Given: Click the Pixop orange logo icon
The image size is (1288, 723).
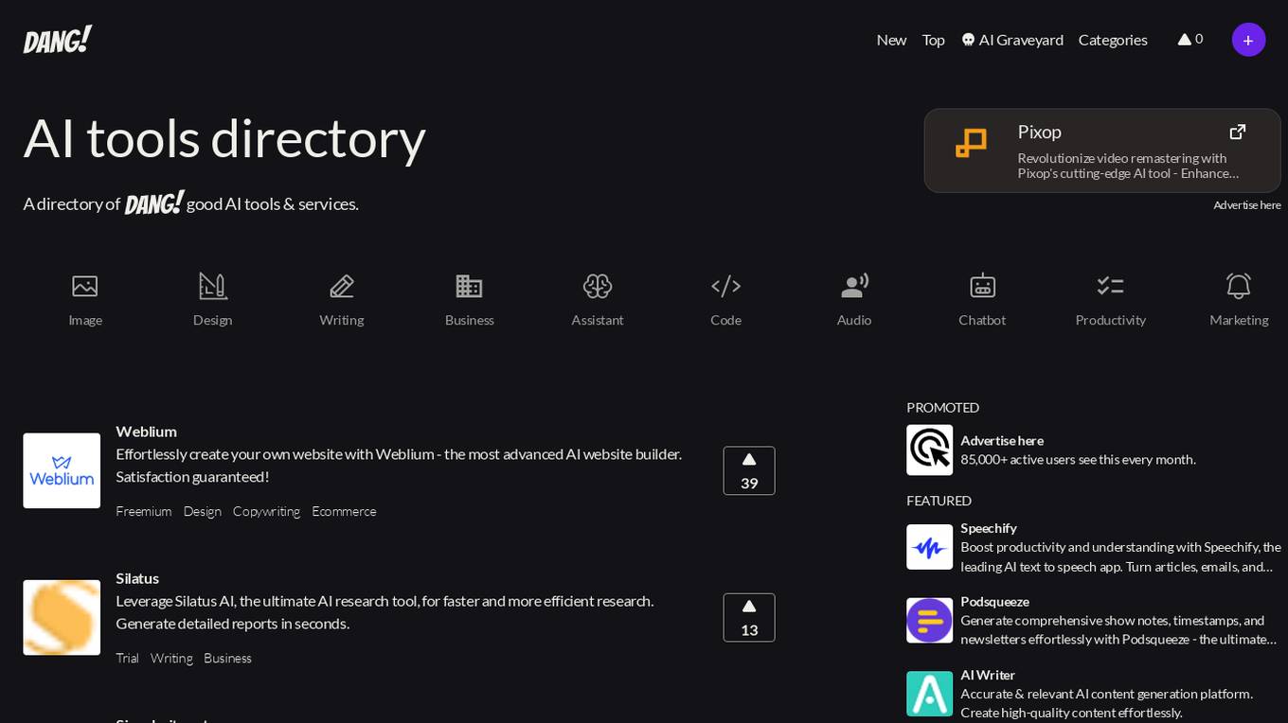Looking at the screenshot, I should tap(971, 144).
